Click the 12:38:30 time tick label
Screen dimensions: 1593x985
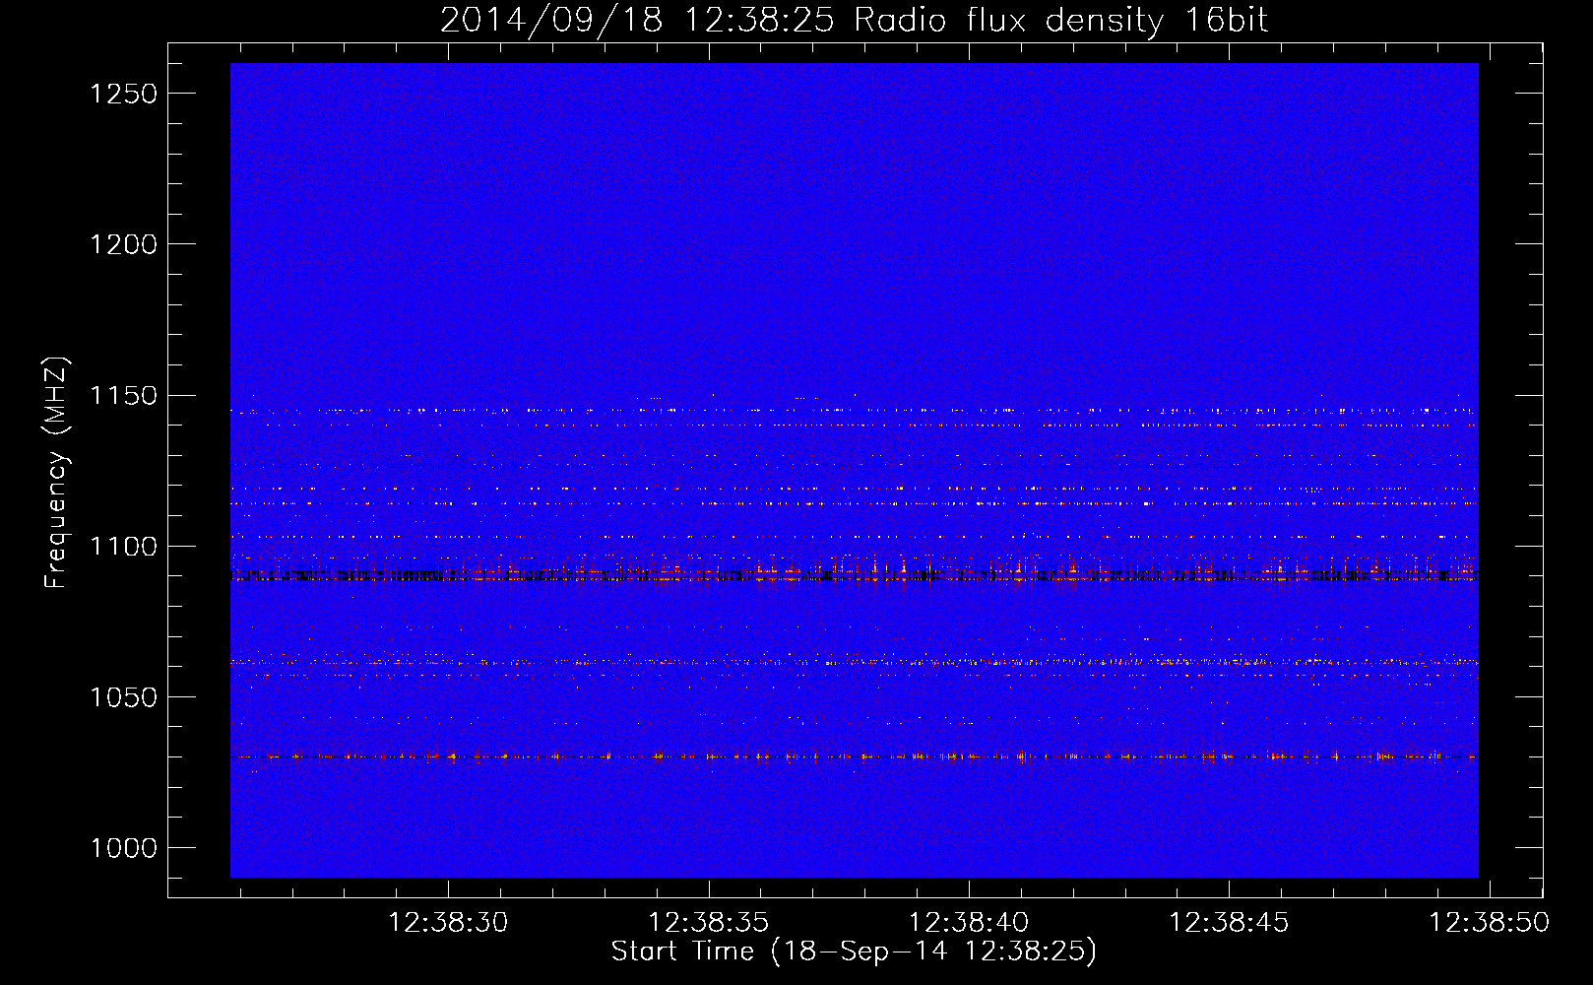pyautogui.click(x=449, y=923)
